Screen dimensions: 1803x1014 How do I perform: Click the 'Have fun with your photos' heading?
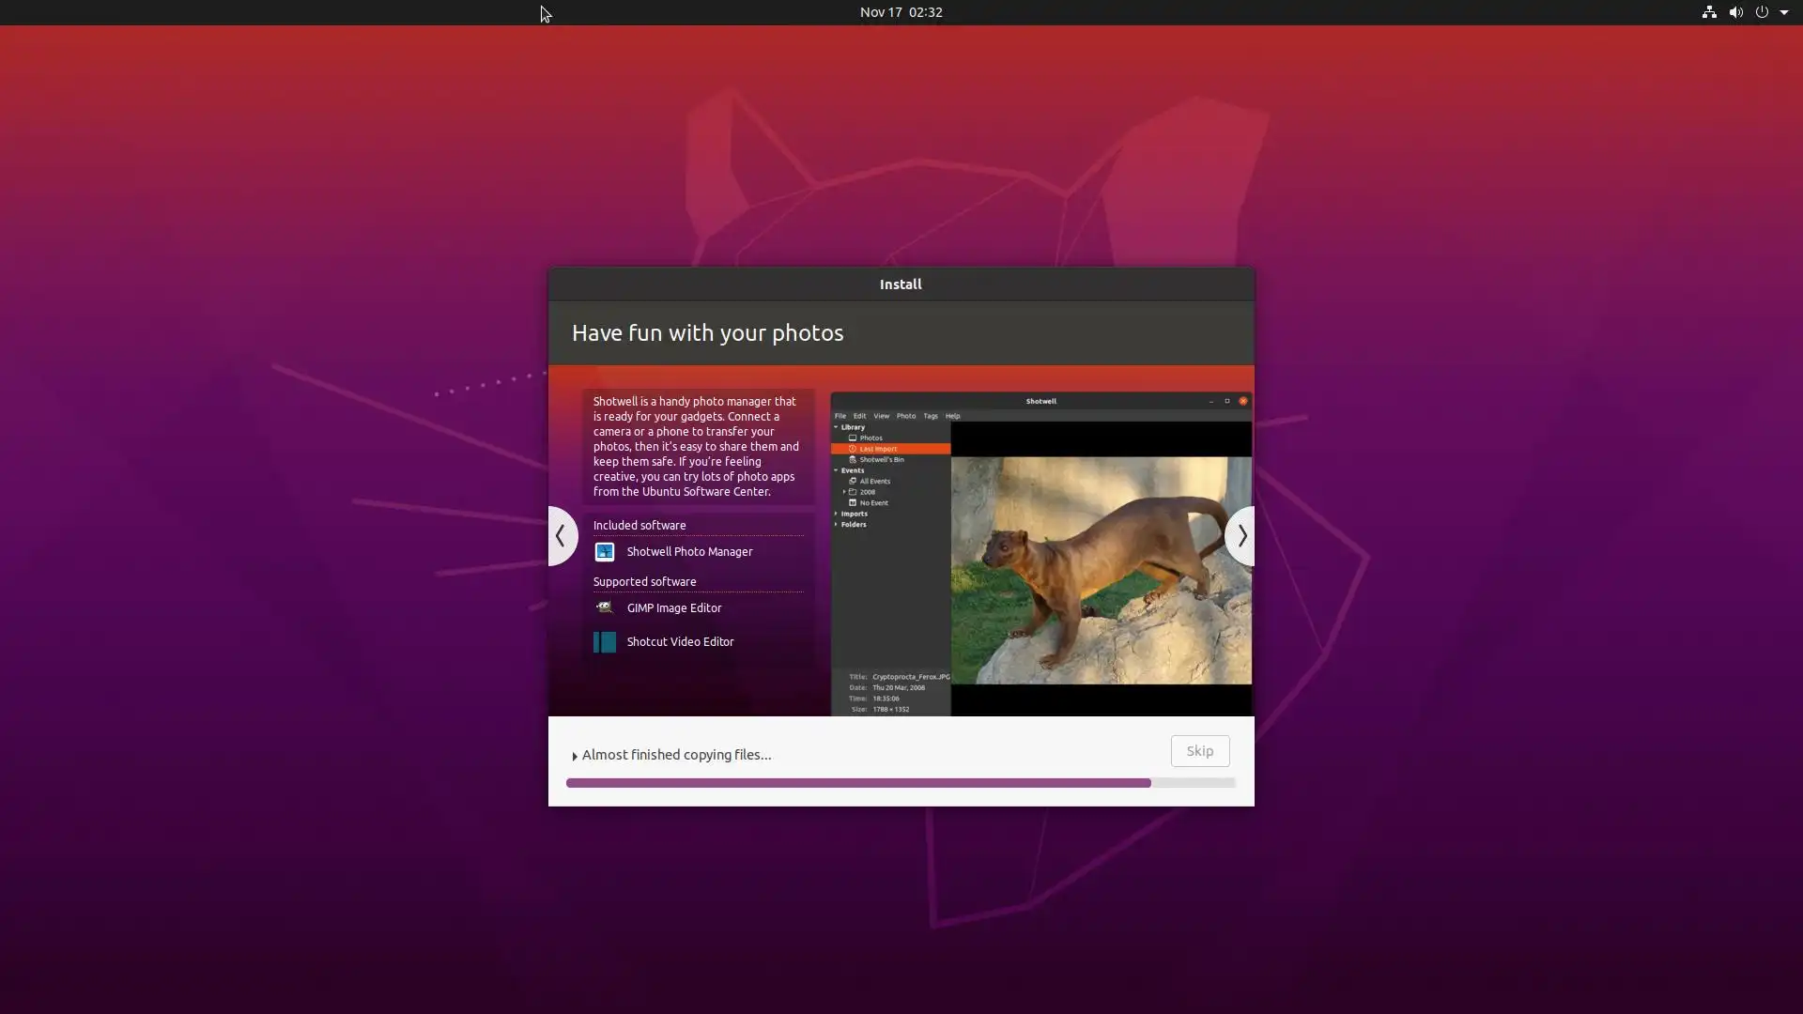pyautogui.click(x=707, y=333)
